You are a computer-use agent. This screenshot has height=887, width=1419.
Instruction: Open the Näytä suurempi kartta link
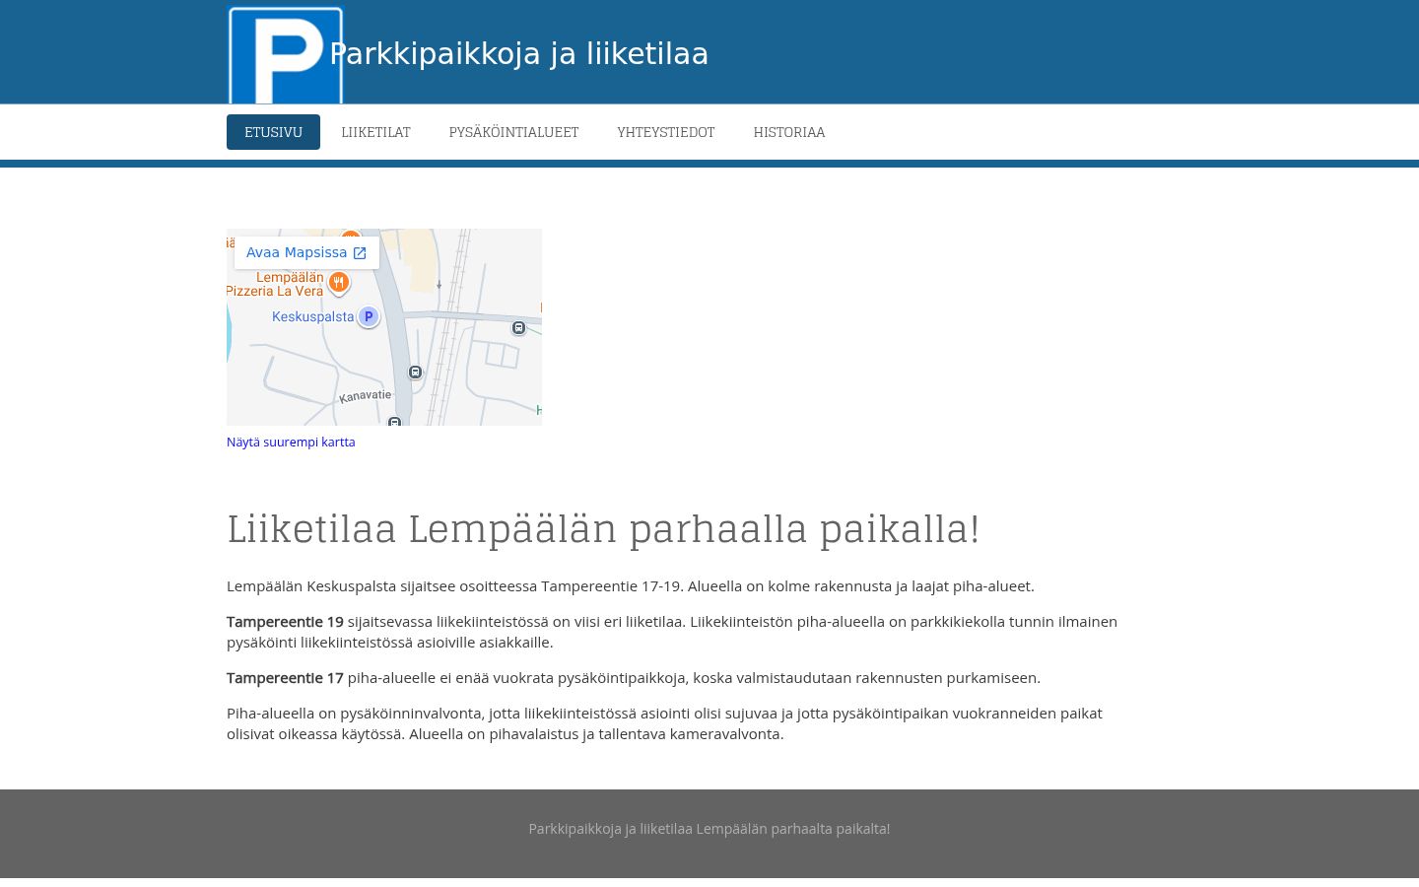tap(291, 442)
